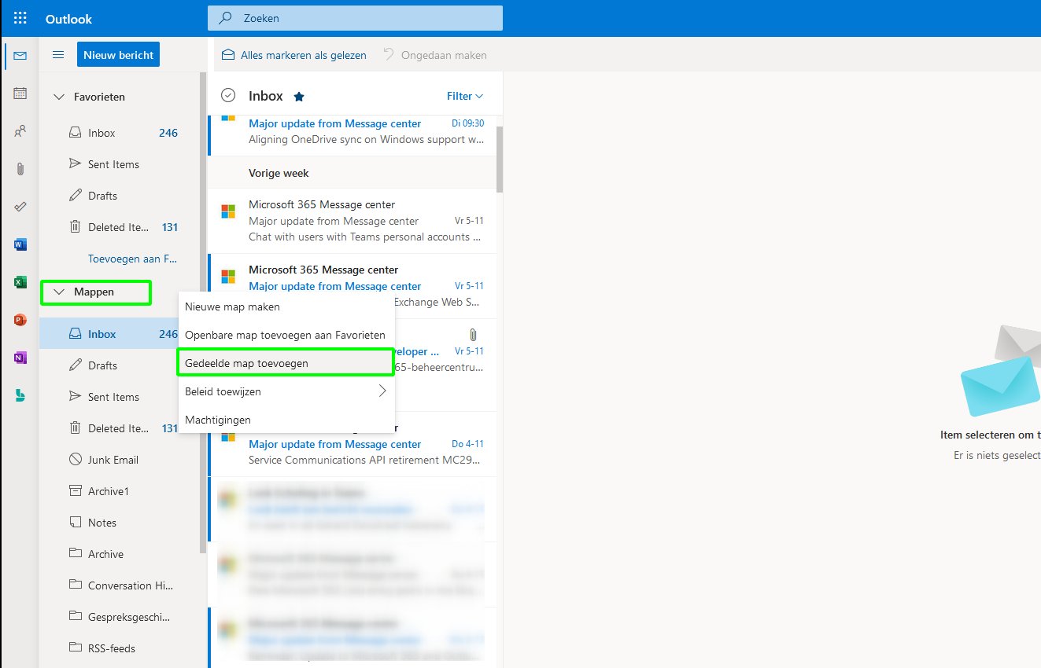Expand the Beleid toewijzen submenu arrow
The height and width of the screenshot is (668, 1041).
coord(382,391)
